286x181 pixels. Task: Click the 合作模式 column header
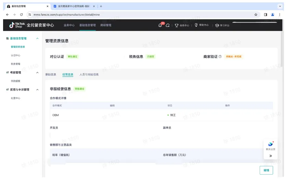[x=57, y=106]
